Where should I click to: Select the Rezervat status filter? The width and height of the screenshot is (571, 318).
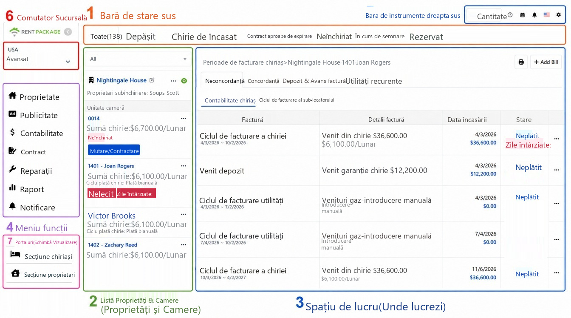pyautogui.click(x=426, y=37)
